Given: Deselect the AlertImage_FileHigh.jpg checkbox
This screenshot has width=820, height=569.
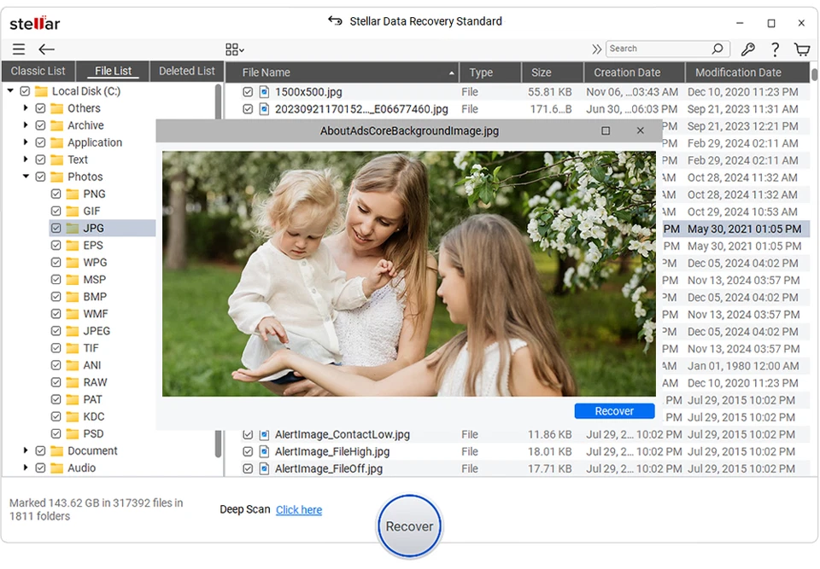Looking at the screenshot, I should [x=248, y=451].
